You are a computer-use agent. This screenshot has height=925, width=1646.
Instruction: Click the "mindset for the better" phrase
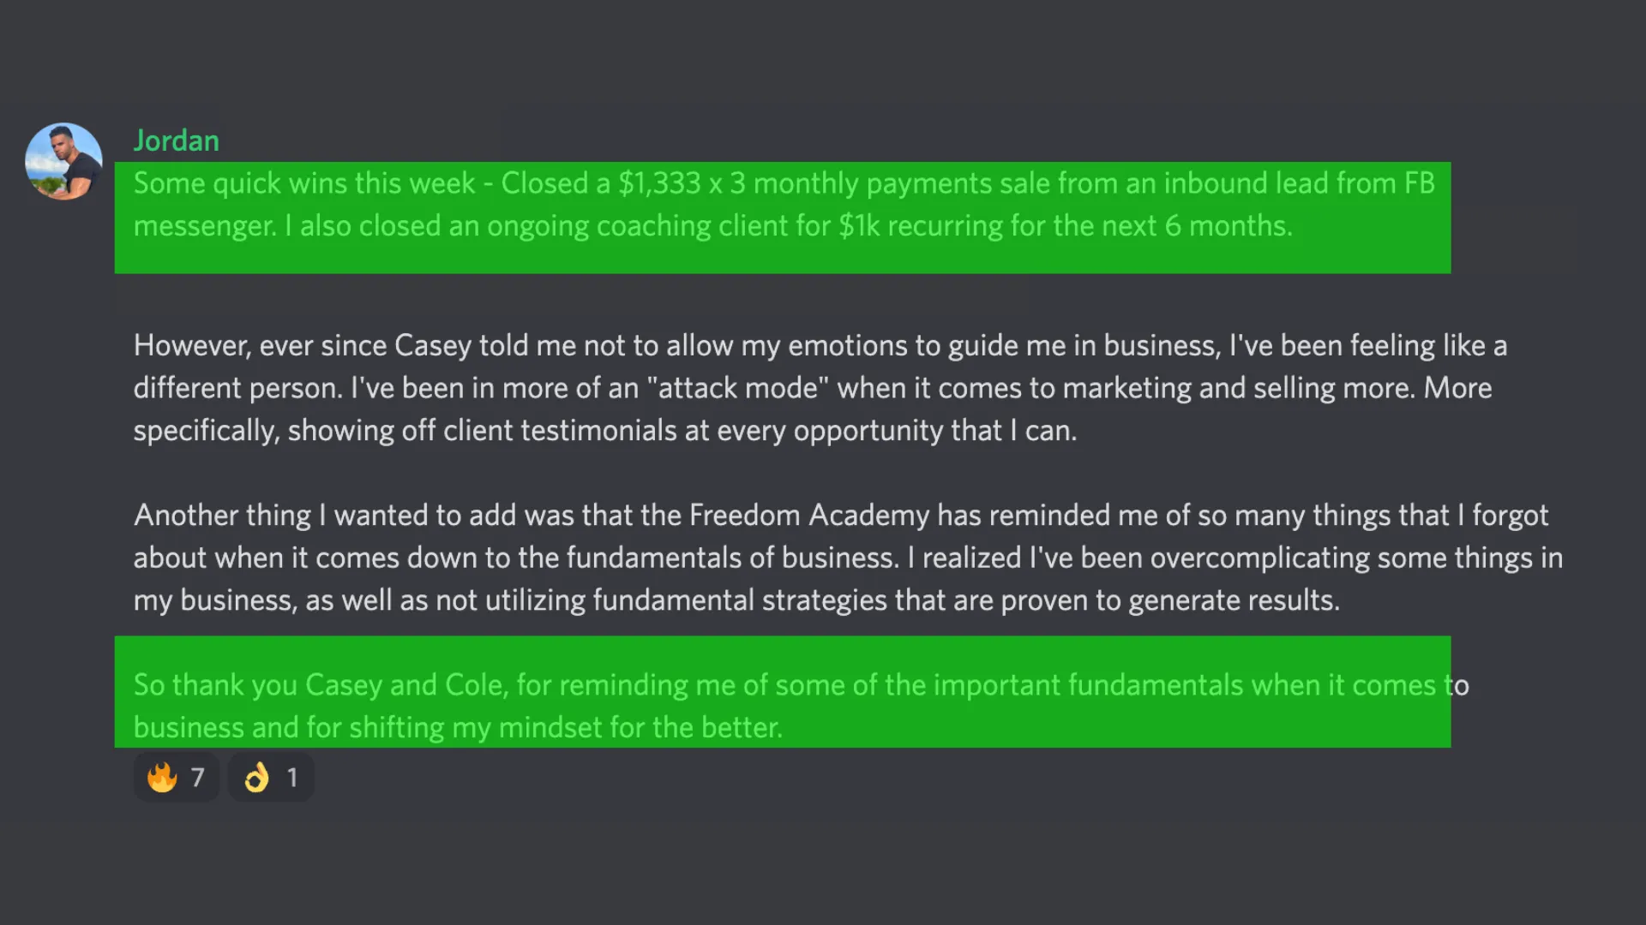pos(640,728)
